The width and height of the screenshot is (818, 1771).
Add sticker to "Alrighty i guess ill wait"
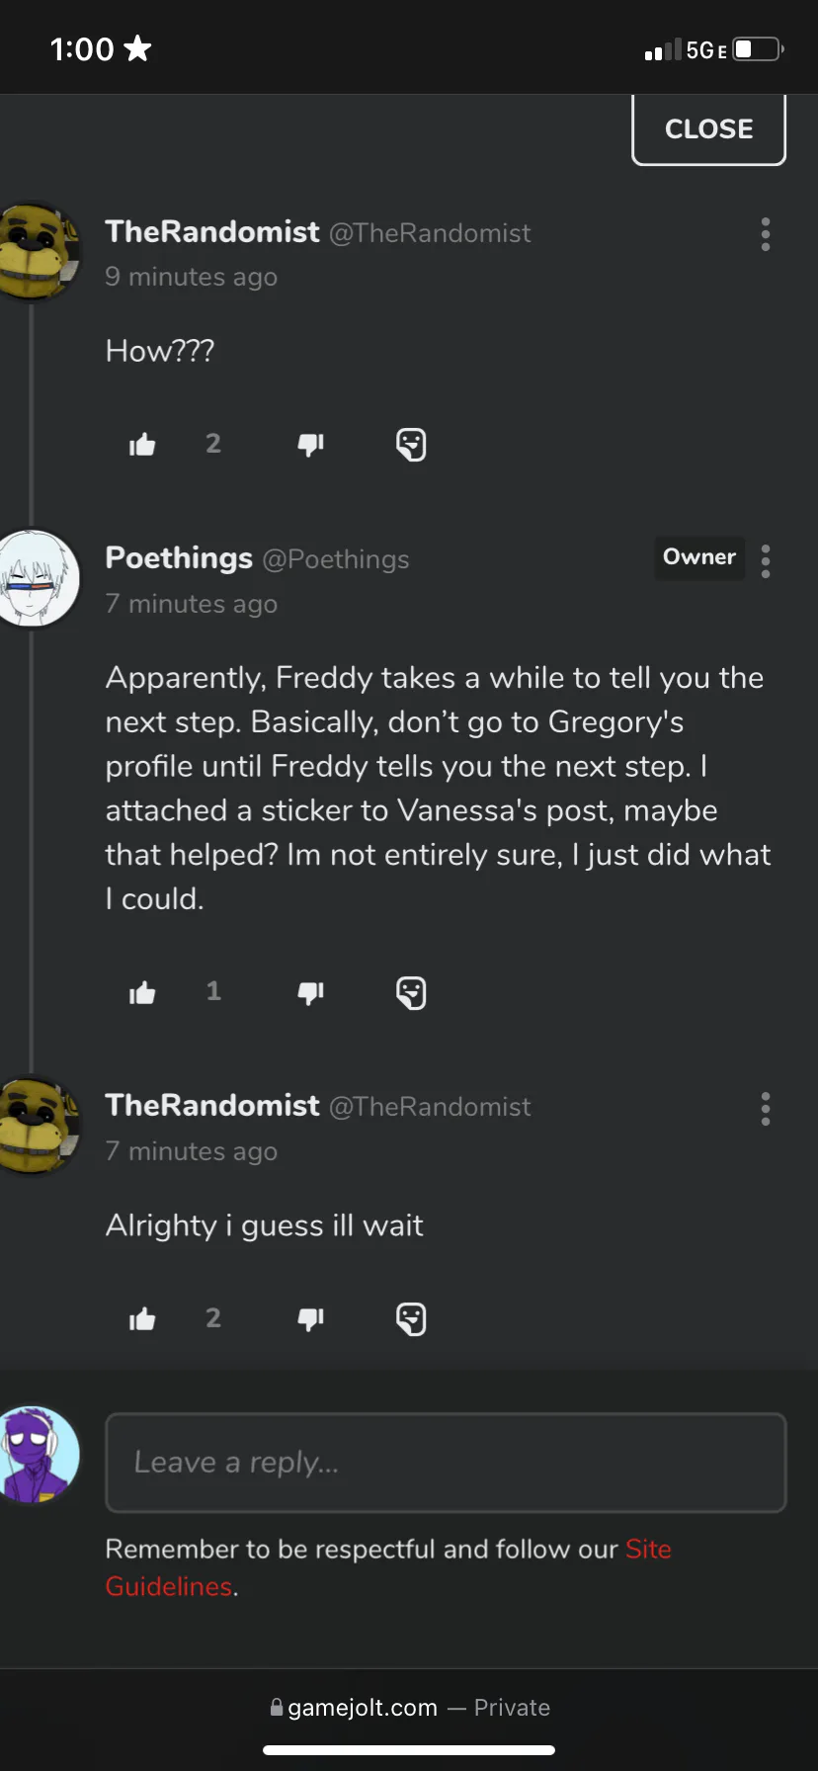point(411,1318)
